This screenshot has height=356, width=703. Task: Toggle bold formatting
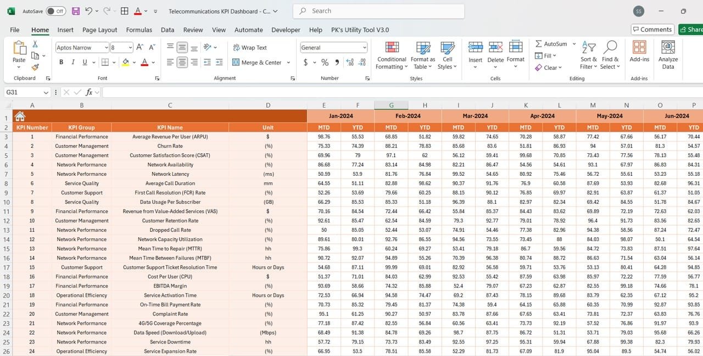point(61,63)
